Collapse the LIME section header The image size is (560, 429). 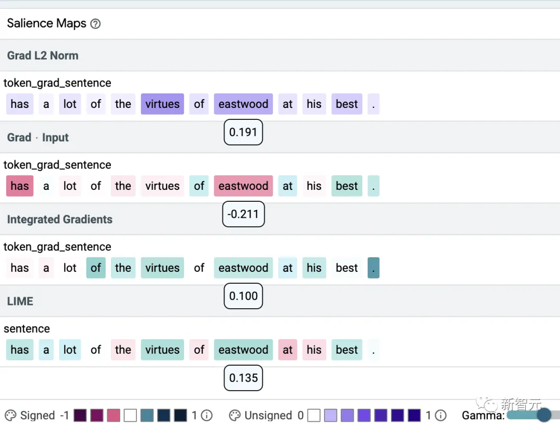(x=20, y=301)
